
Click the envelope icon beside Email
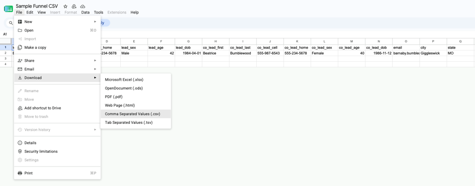pyautogui.click(x=20, y=69)
